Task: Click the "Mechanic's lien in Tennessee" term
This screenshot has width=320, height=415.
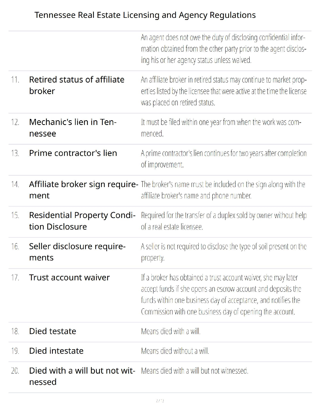Action: 73,128
